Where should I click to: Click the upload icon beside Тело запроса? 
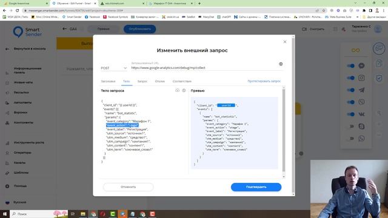click(177, 90)
